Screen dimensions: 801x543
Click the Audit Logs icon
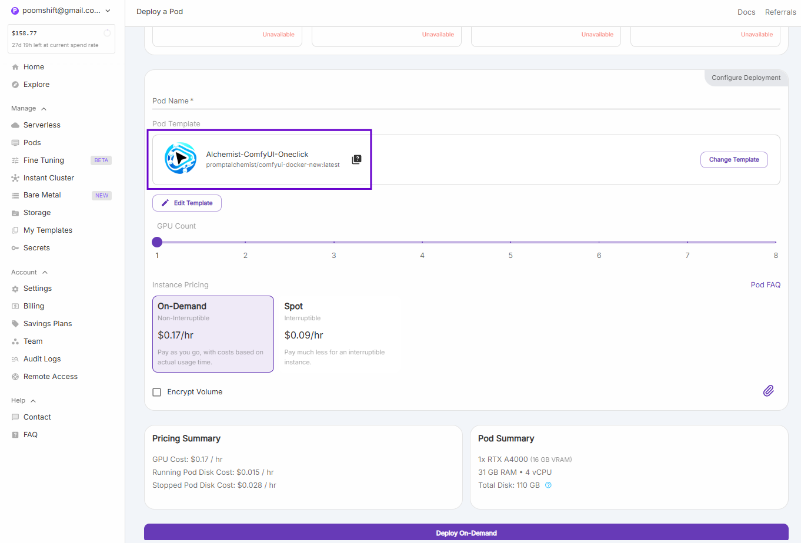tap(15, 359)
